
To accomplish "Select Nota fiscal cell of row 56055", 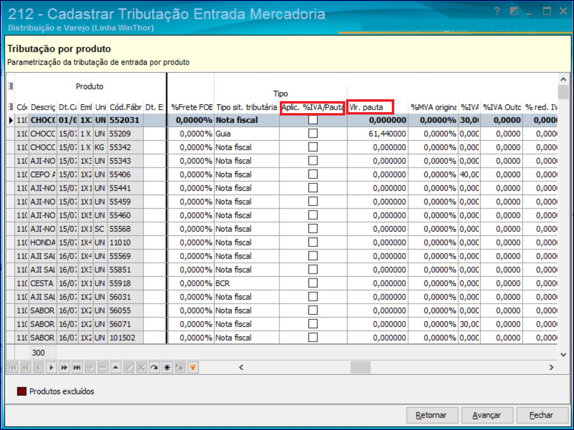I will 246,310.
